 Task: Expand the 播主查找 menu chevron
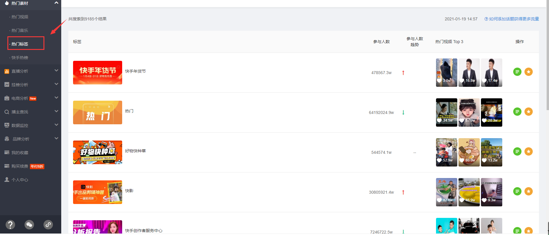coord(56,111)
